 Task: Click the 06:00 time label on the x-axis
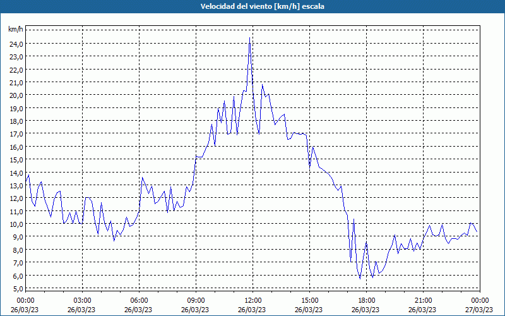click(x=139, y=301)
